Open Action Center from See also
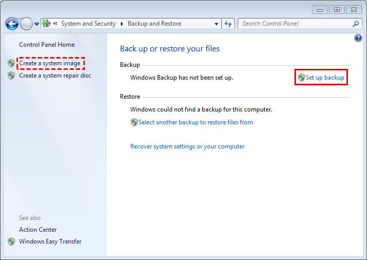The height and width of the screenshot is (260, 367). 38,230
